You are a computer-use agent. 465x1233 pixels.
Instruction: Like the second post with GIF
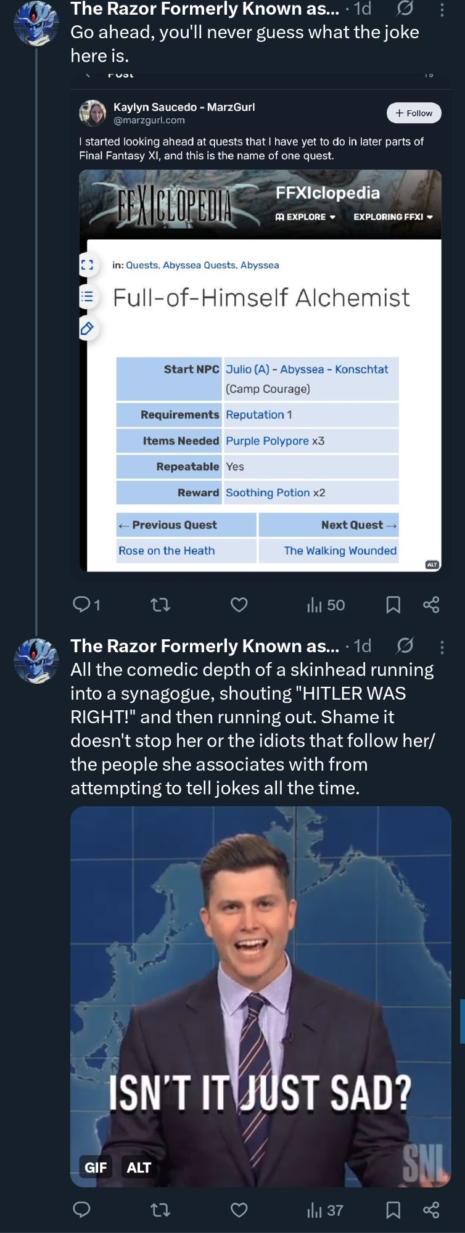tap(239, 1210)
